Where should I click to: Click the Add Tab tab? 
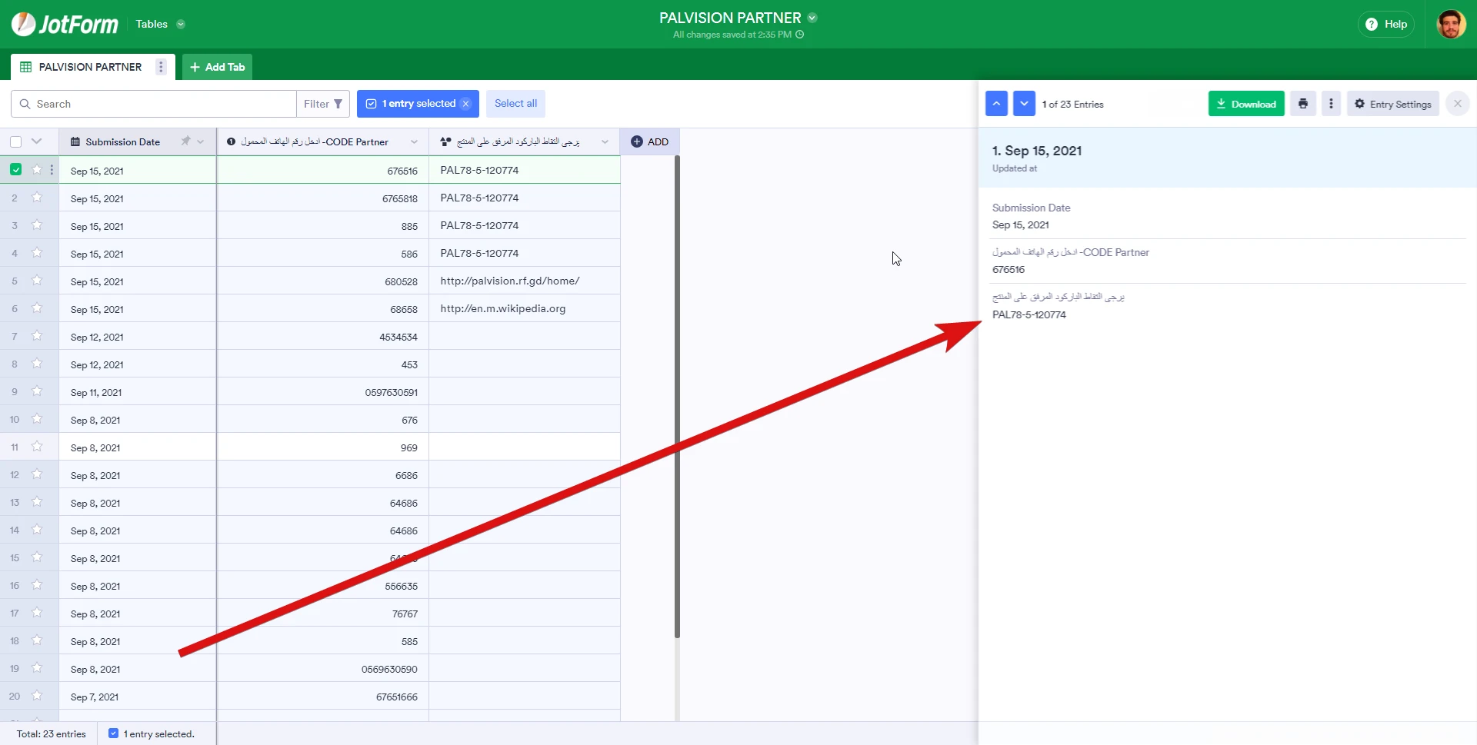[x=217, y=67]
